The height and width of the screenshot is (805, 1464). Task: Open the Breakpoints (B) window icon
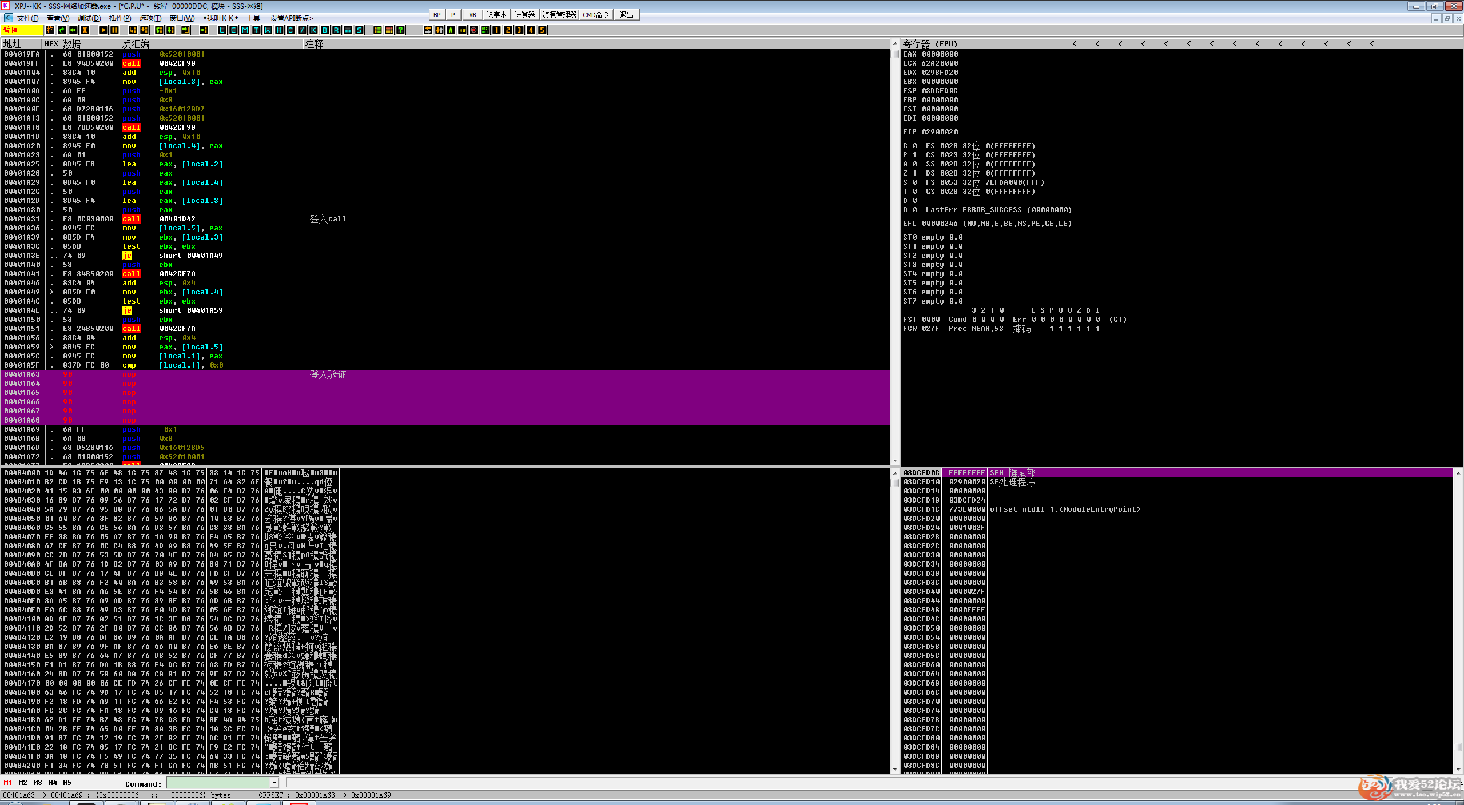click(325, 30)
